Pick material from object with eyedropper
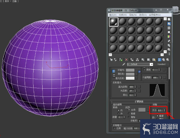This screenshot has width=180, height=138. pos(124,64)
